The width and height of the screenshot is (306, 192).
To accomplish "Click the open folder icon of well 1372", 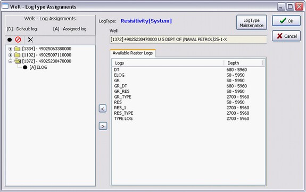I will (18, 61).
